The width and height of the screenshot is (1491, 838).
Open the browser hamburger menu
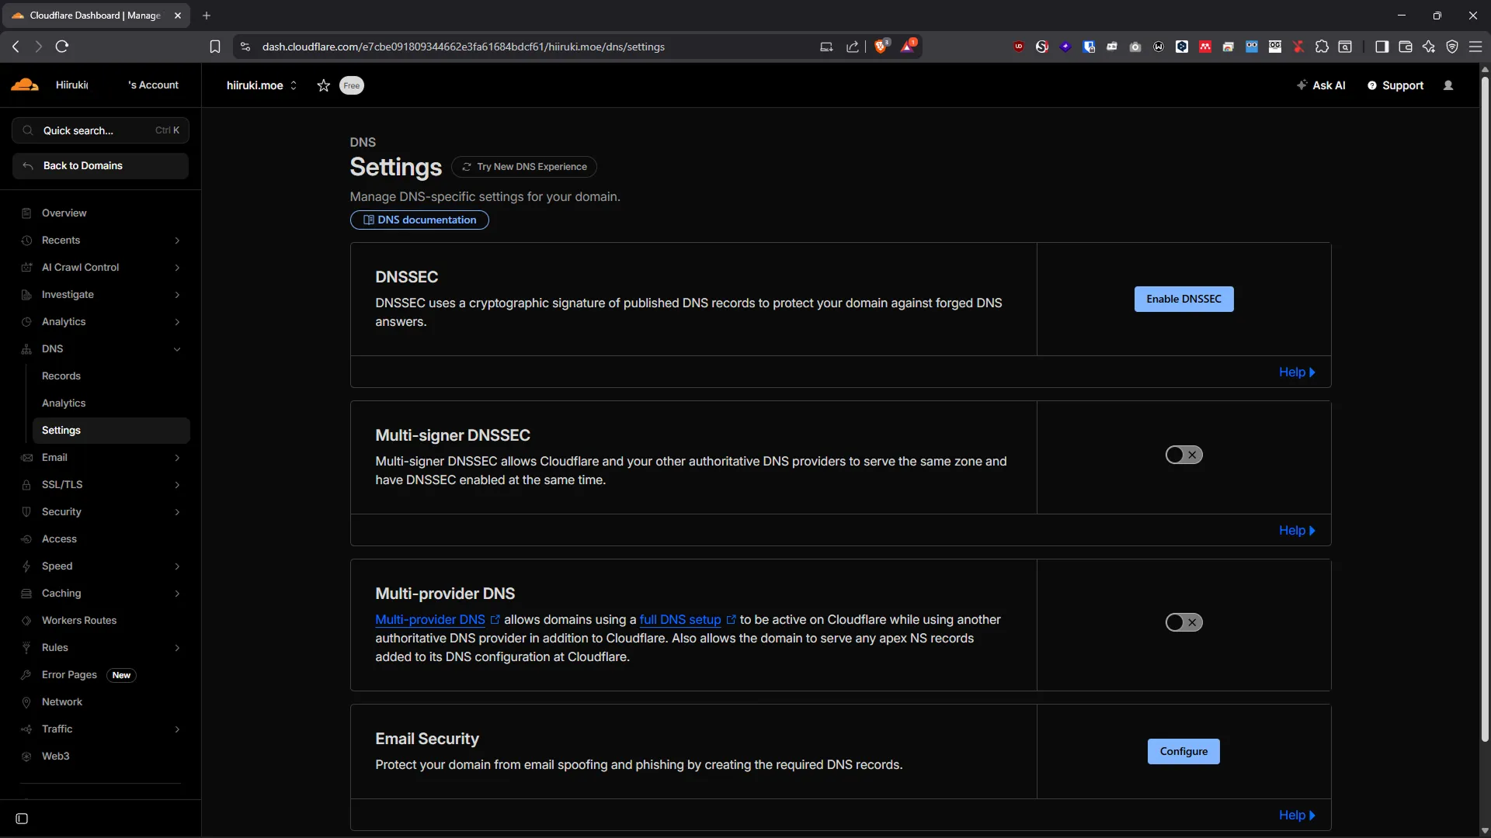click(1475, 47)
